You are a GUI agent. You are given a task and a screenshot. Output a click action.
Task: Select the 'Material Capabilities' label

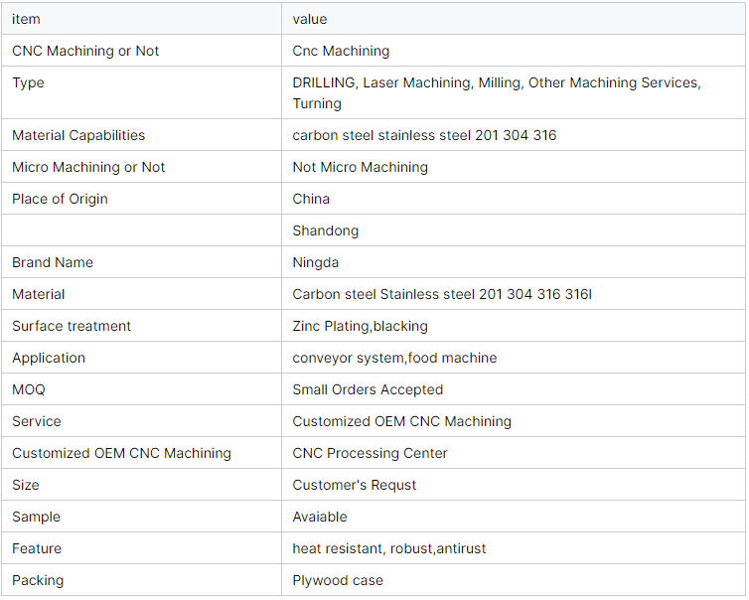coord(78,135)
